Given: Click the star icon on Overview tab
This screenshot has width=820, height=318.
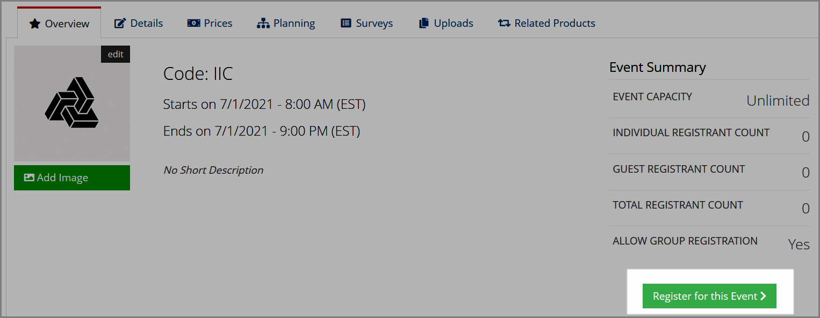Looking at the screenshot, I should coord(35,24).
